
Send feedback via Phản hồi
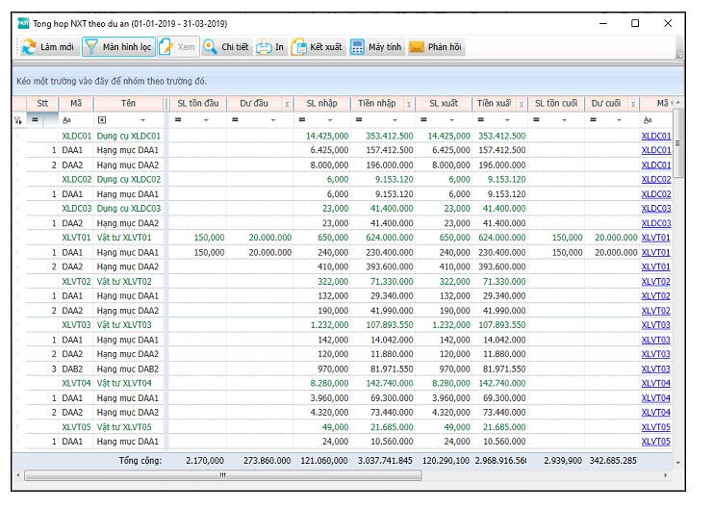pyautogui.click(x=435, y=47)
